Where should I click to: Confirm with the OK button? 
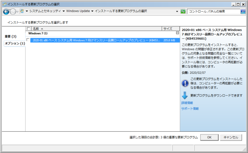209,138
